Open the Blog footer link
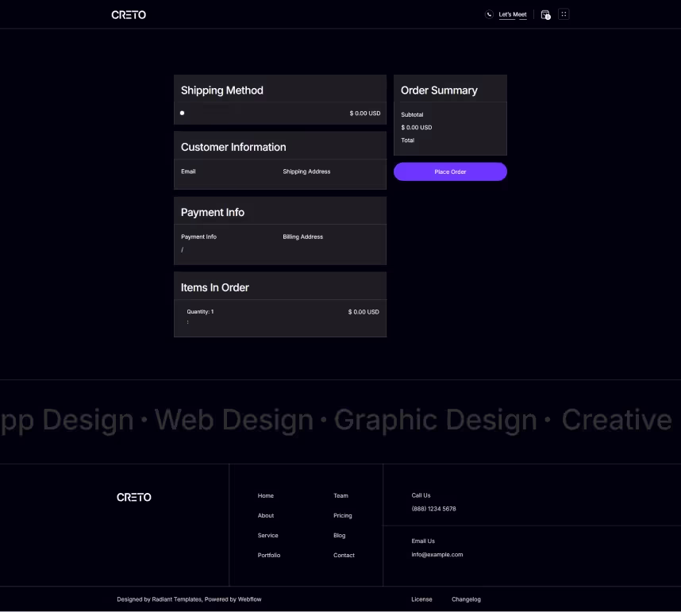The height and width of the screenshot is (612, 681). tap(339, 535)
